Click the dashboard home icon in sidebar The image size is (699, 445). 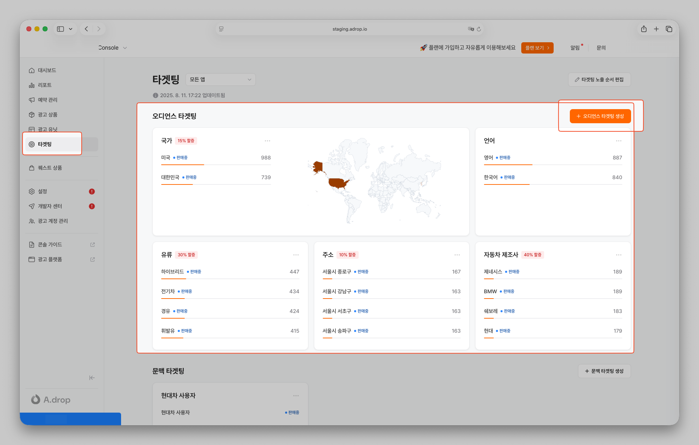pyautogui.click(x=32, y=70)
